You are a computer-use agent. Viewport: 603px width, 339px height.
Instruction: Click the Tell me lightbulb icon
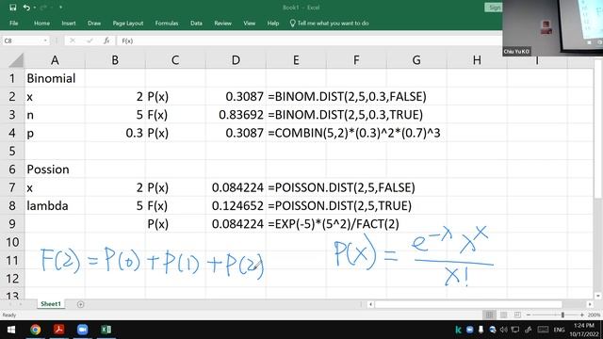coord(292,24)
